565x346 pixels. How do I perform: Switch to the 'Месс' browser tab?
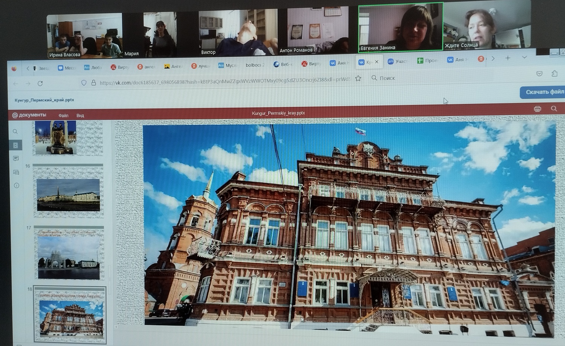(67, 68)
